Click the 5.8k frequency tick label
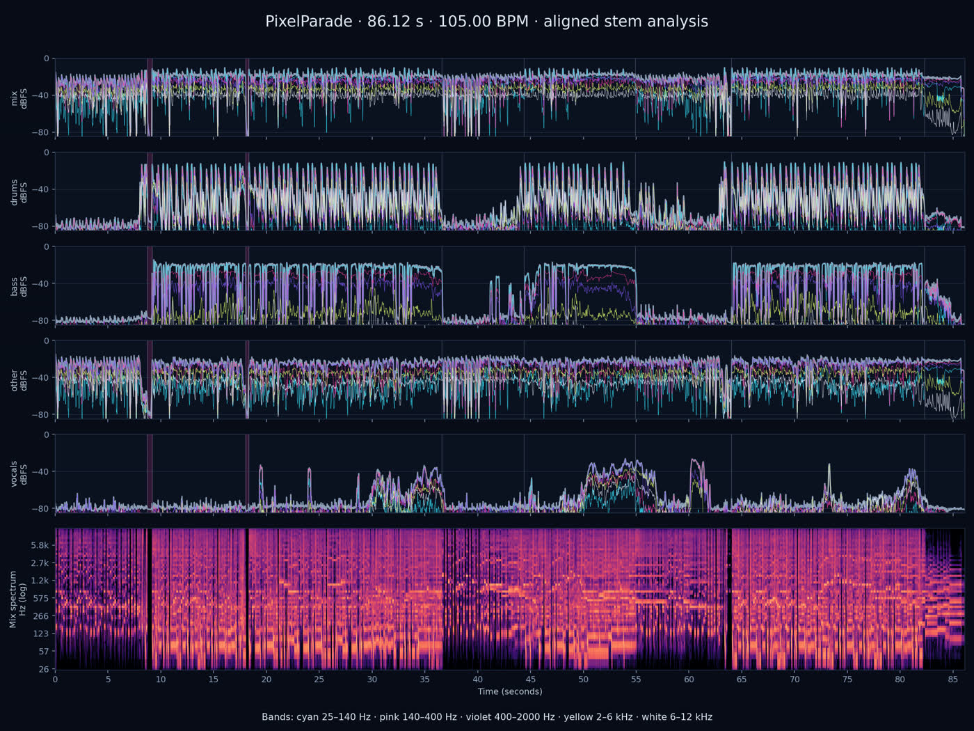This screenshot has height=731, width=974. (x=40, y=545)
